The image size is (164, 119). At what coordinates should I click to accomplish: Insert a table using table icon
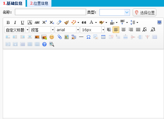coord(103,37)
